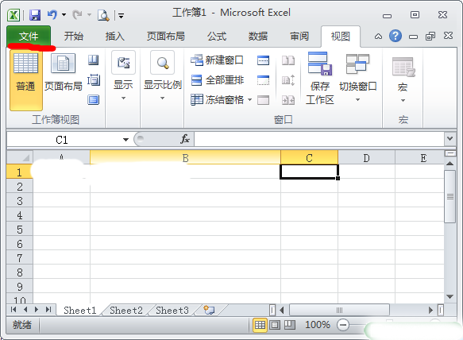Click the Save icon in quick access toolbar
The width and height of the screenshot is (463, 340).
[x=35, y=15]
